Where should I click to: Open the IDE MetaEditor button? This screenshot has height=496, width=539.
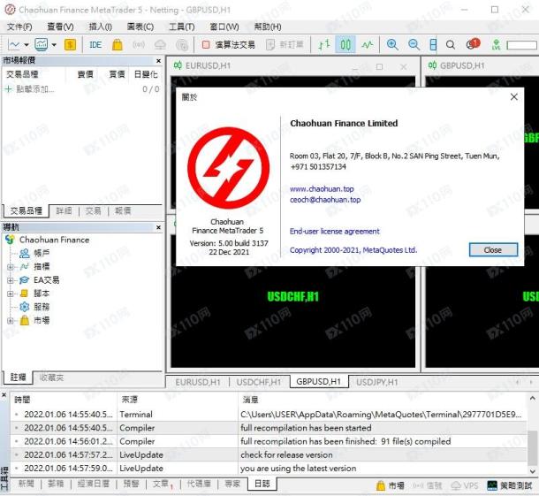coord(95,45)
